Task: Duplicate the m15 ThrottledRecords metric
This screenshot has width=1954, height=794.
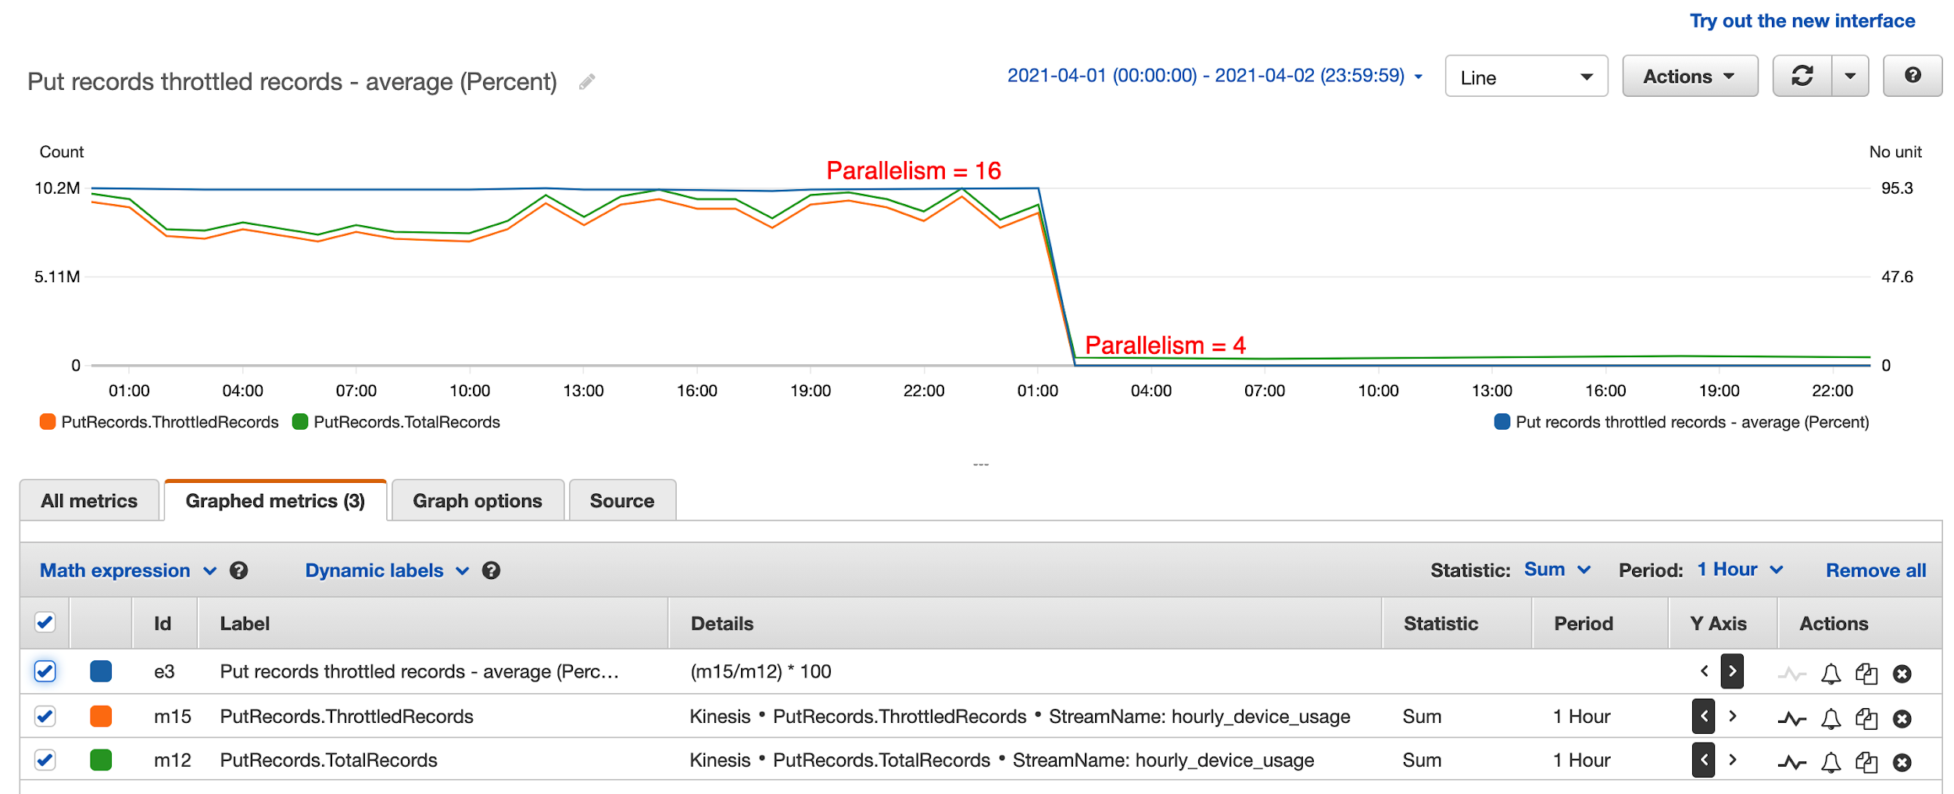Action: (x=1866, y=718)
